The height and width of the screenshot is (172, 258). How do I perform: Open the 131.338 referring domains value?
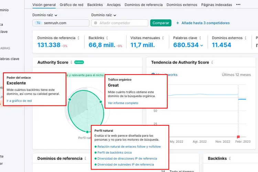pyautogui.click(x=49, y=45)
